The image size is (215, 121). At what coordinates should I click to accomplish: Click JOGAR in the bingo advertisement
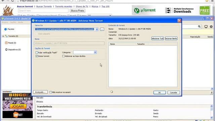(18, 106)
